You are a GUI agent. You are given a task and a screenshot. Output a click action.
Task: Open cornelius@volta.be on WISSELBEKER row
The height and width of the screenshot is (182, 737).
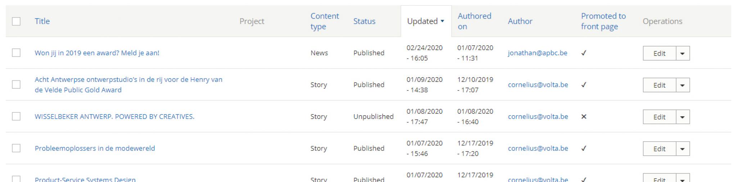pyautogui.click(x=538, y=117)
